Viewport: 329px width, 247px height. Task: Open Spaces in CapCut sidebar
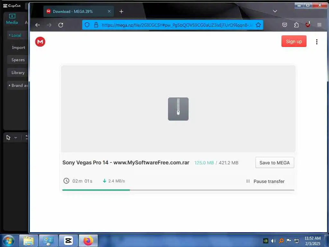(18, 60)
